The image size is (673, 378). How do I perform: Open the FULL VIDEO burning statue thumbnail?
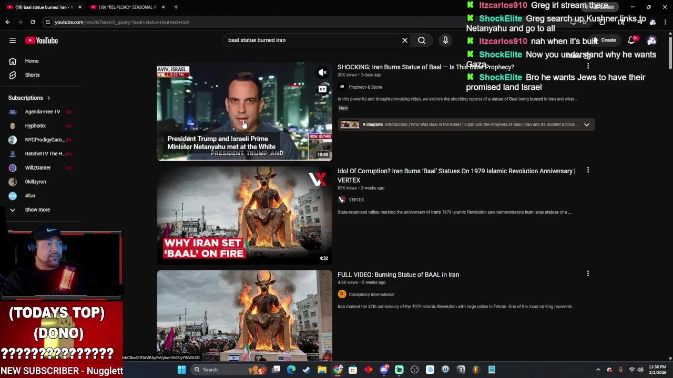[x=244, y=316]
